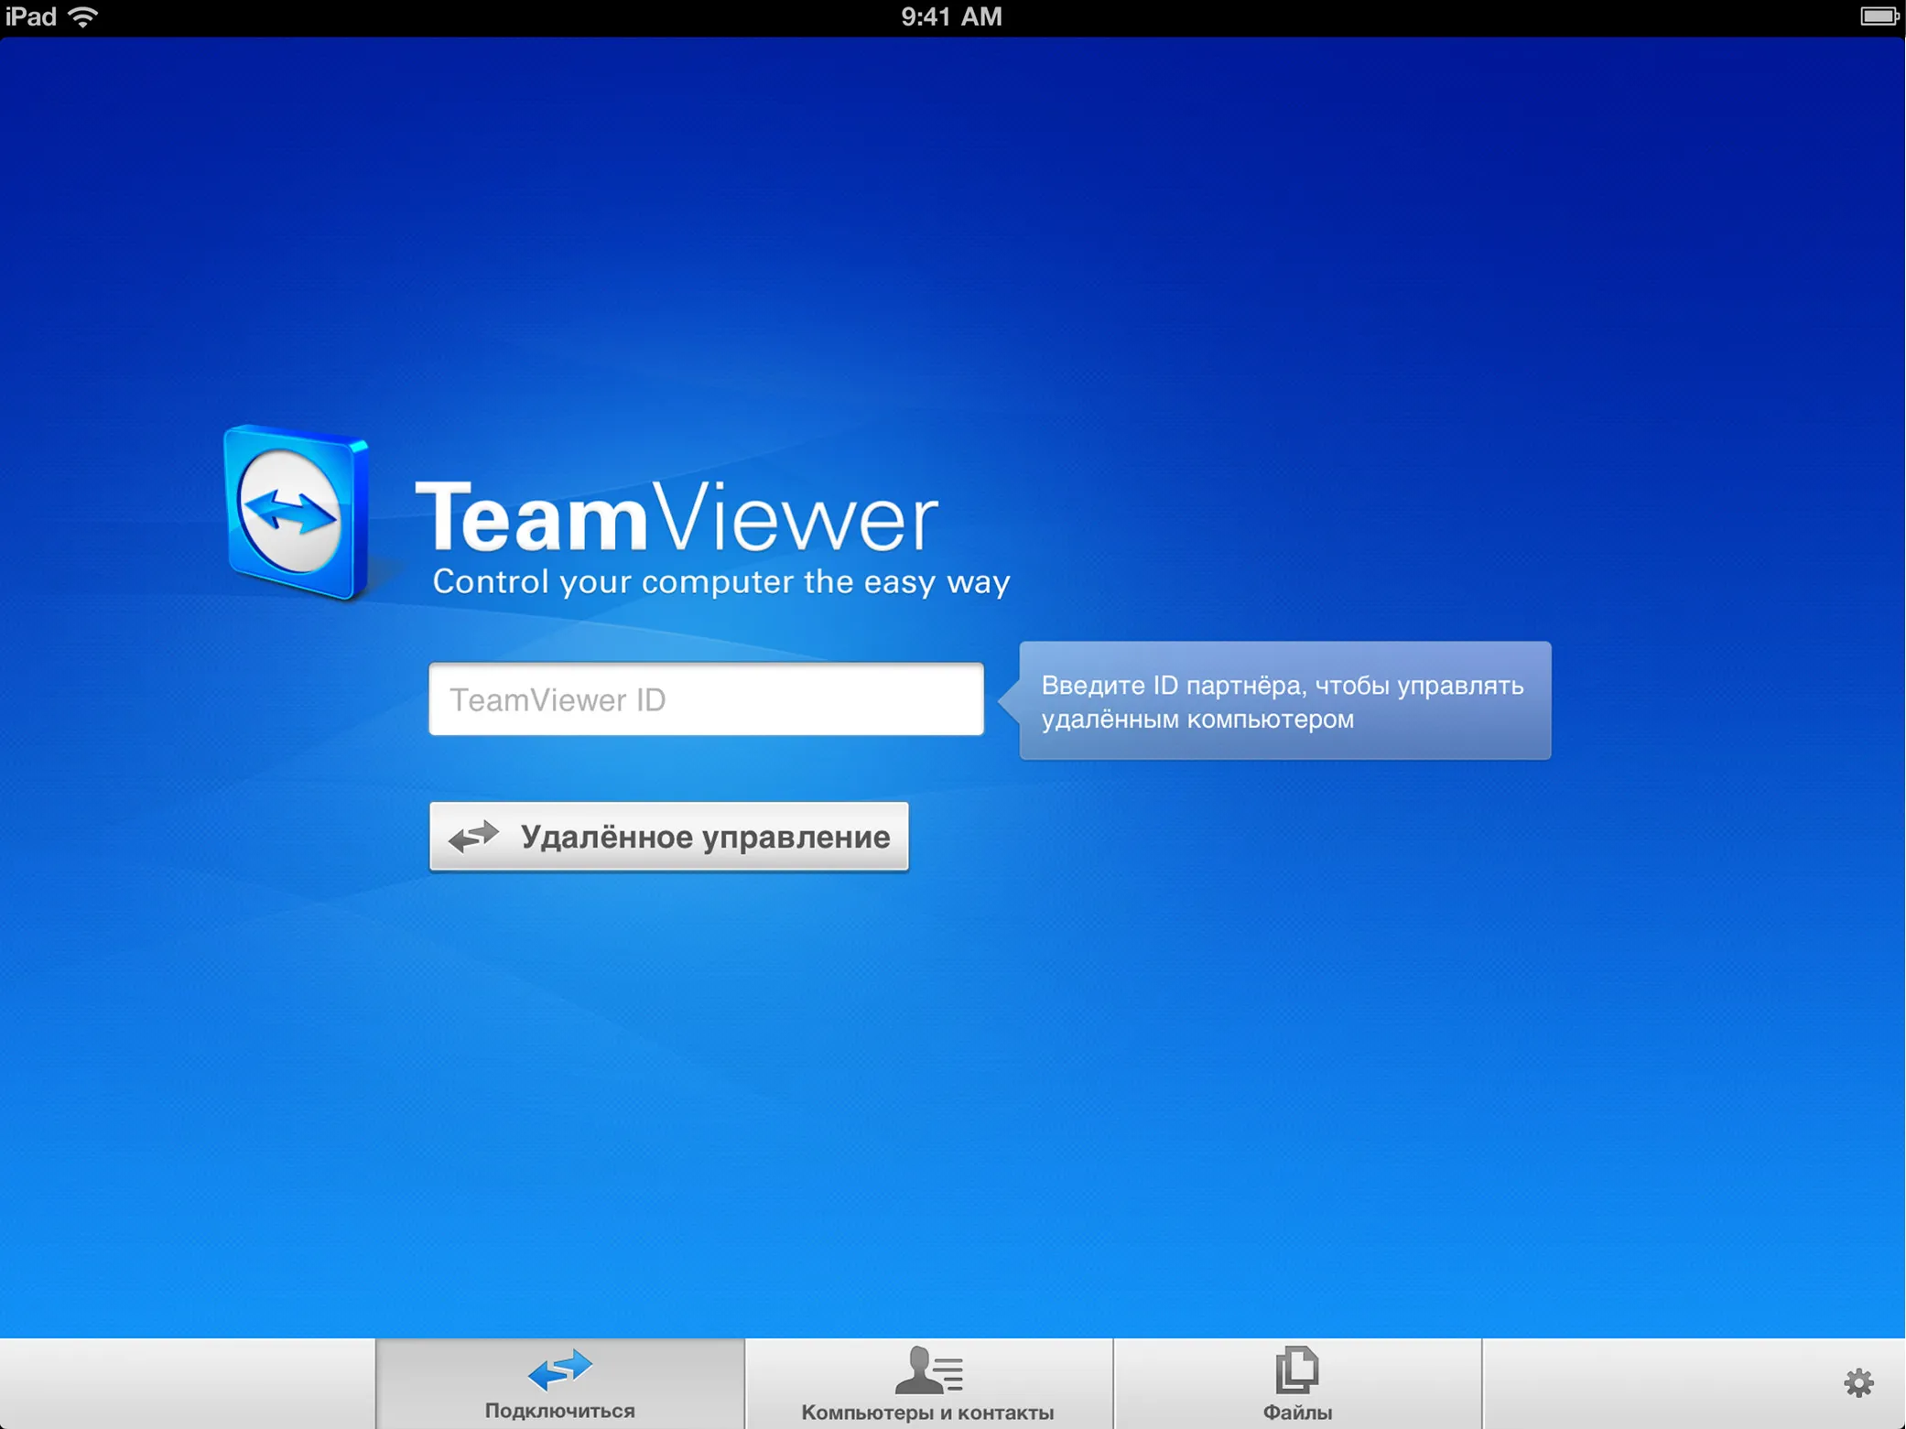Viewport: 1906px width, 1429px height.
Task: Tap the battery indicator icon
Action: (x=1879, y=16)
